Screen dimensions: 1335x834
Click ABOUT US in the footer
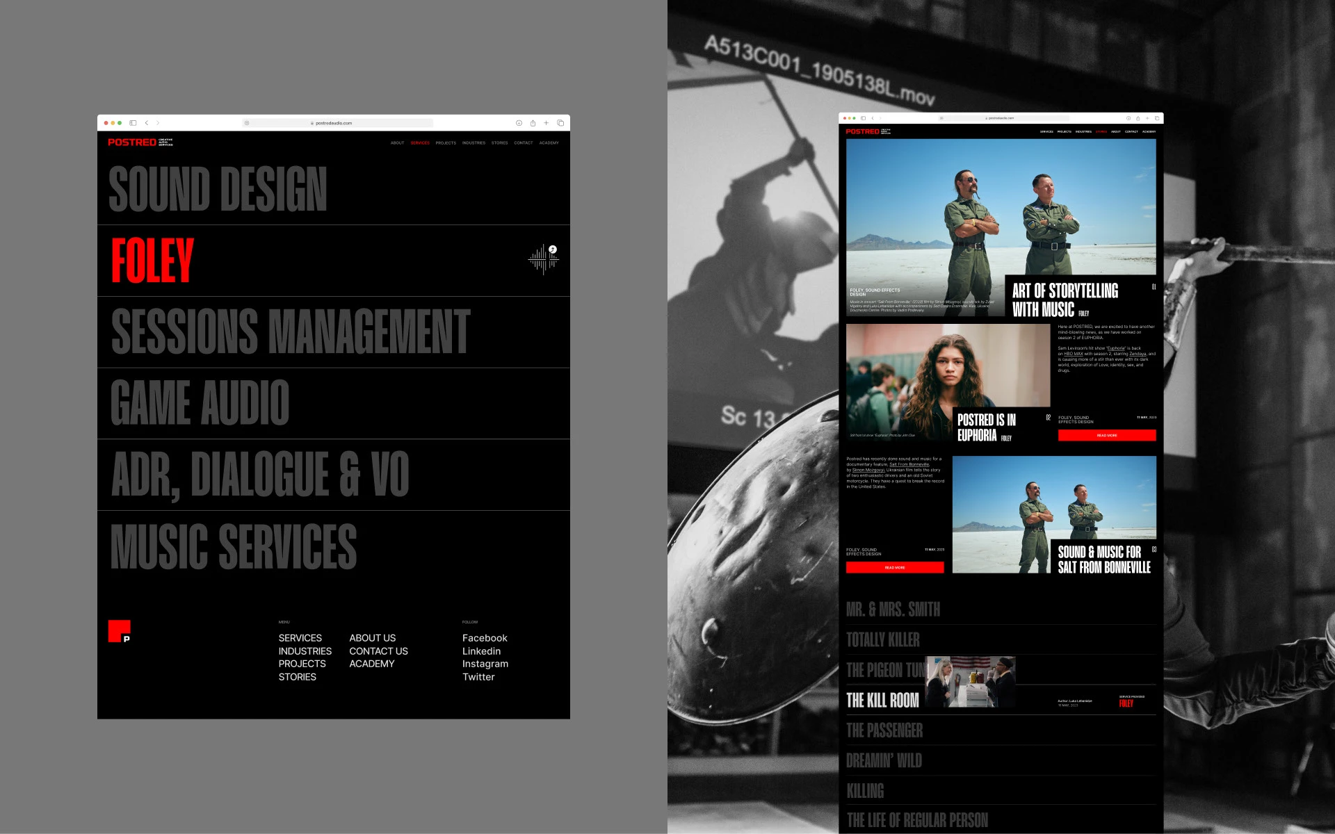click(x=372, y=638)
